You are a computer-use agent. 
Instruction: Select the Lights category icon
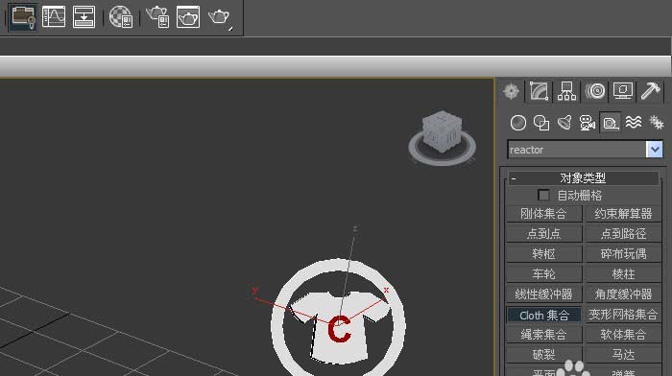(x=564, y=123)
